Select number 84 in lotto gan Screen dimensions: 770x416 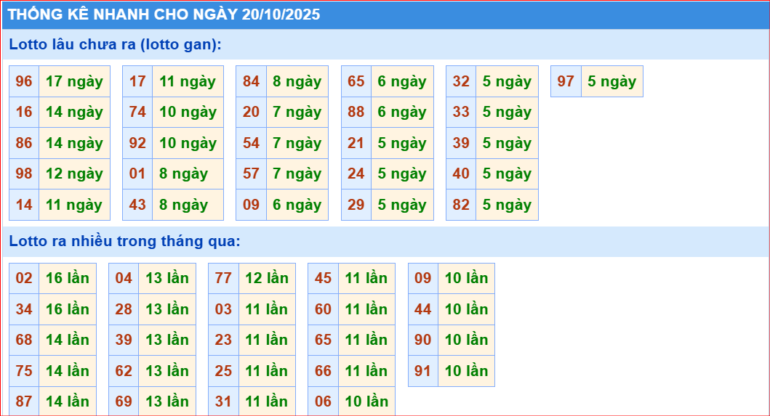click(251, 81)
